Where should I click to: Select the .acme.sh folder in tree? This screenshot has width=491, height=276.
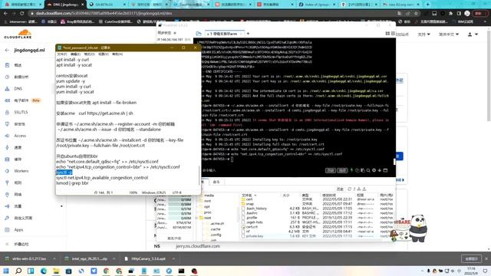tap(217, 224)
